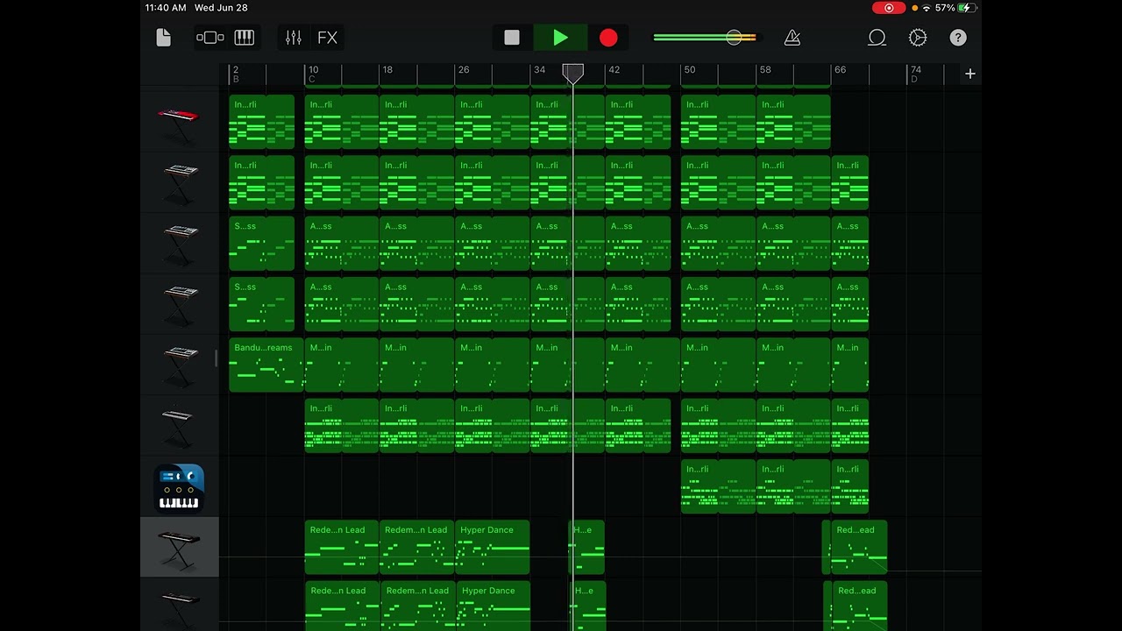Stop playback with the stop button
Image resolution: width=1122 pixels, height=631 pixels.
(512, 38)
